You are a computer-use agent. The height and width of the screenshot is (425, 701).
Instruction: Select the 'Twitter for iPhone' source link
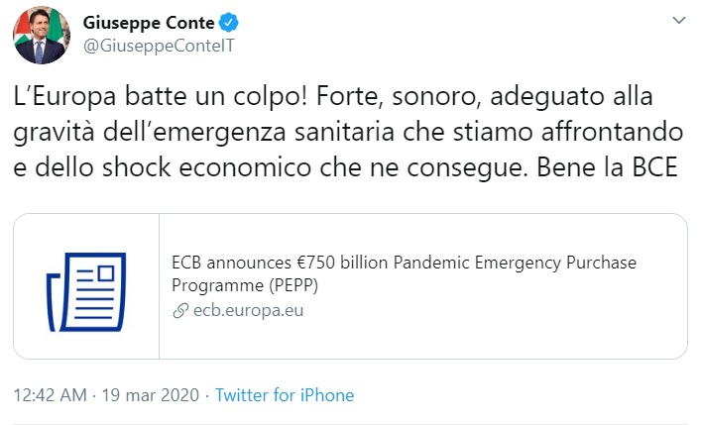click(285, 394)
